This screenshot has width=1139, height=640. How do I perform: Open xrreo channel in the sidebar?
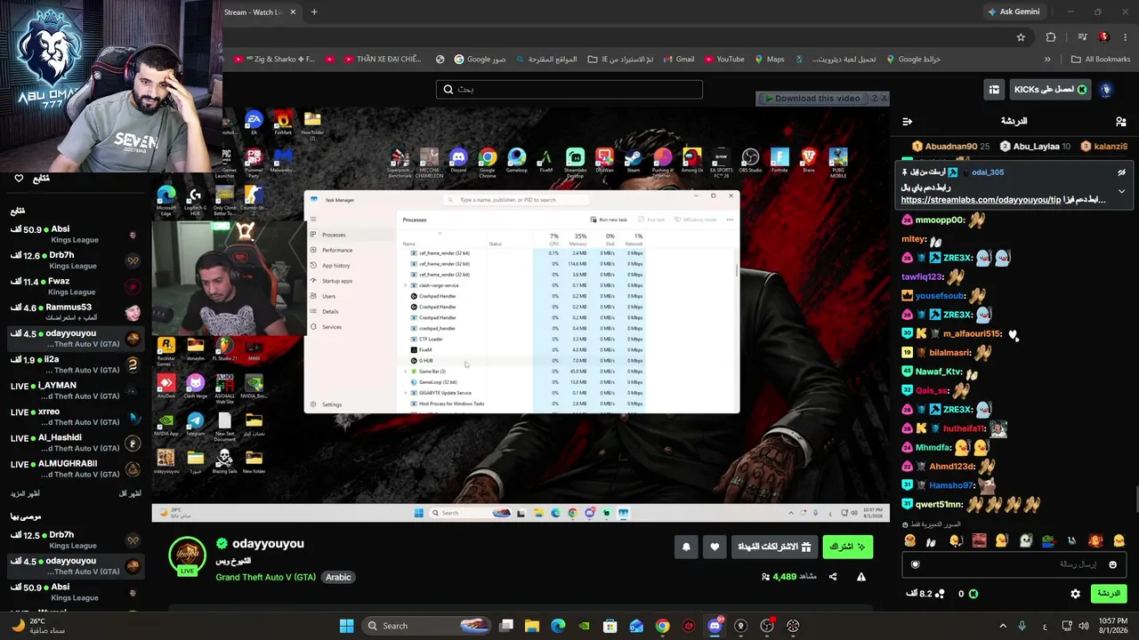(75, 416)
